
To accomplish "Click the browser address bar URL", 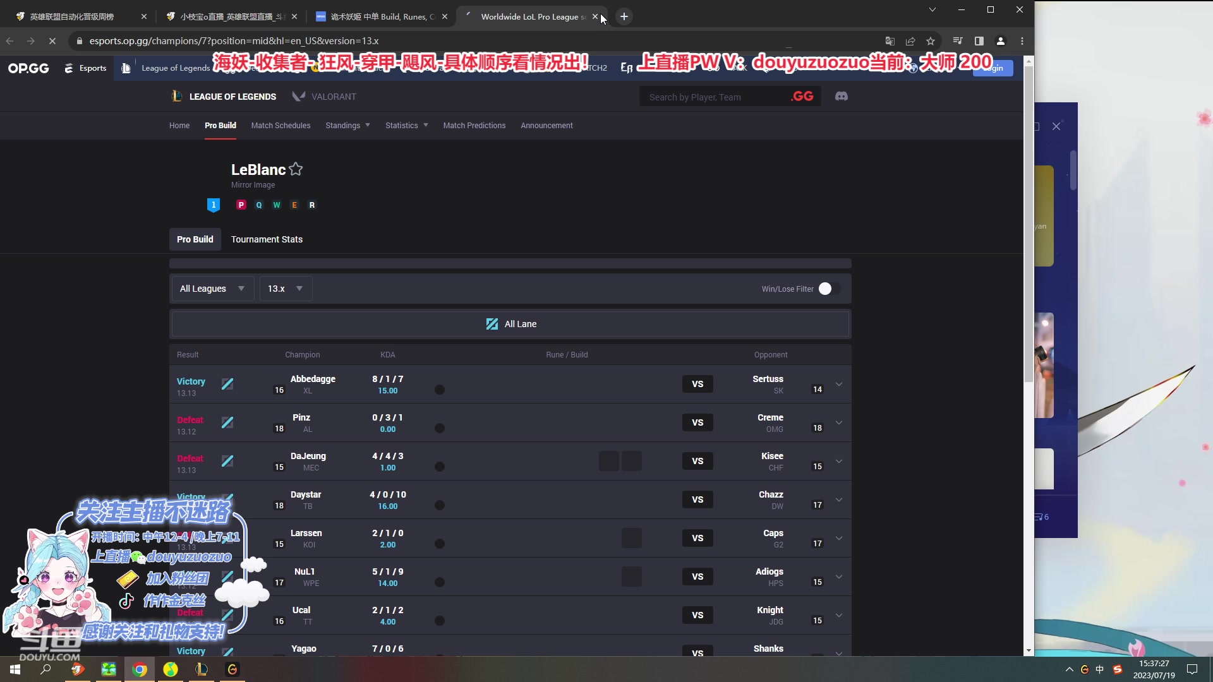I will pos(234,41).
